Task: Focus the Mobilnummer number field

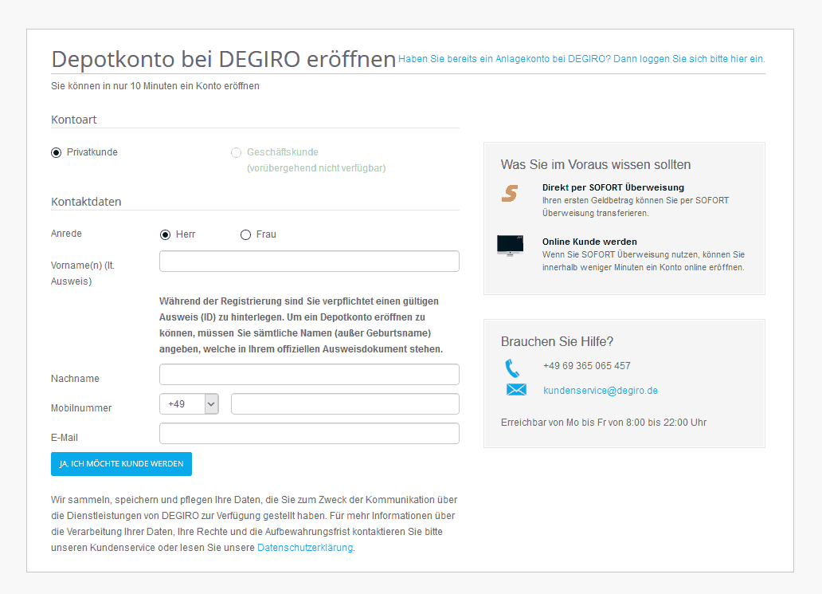Action: 345,404
